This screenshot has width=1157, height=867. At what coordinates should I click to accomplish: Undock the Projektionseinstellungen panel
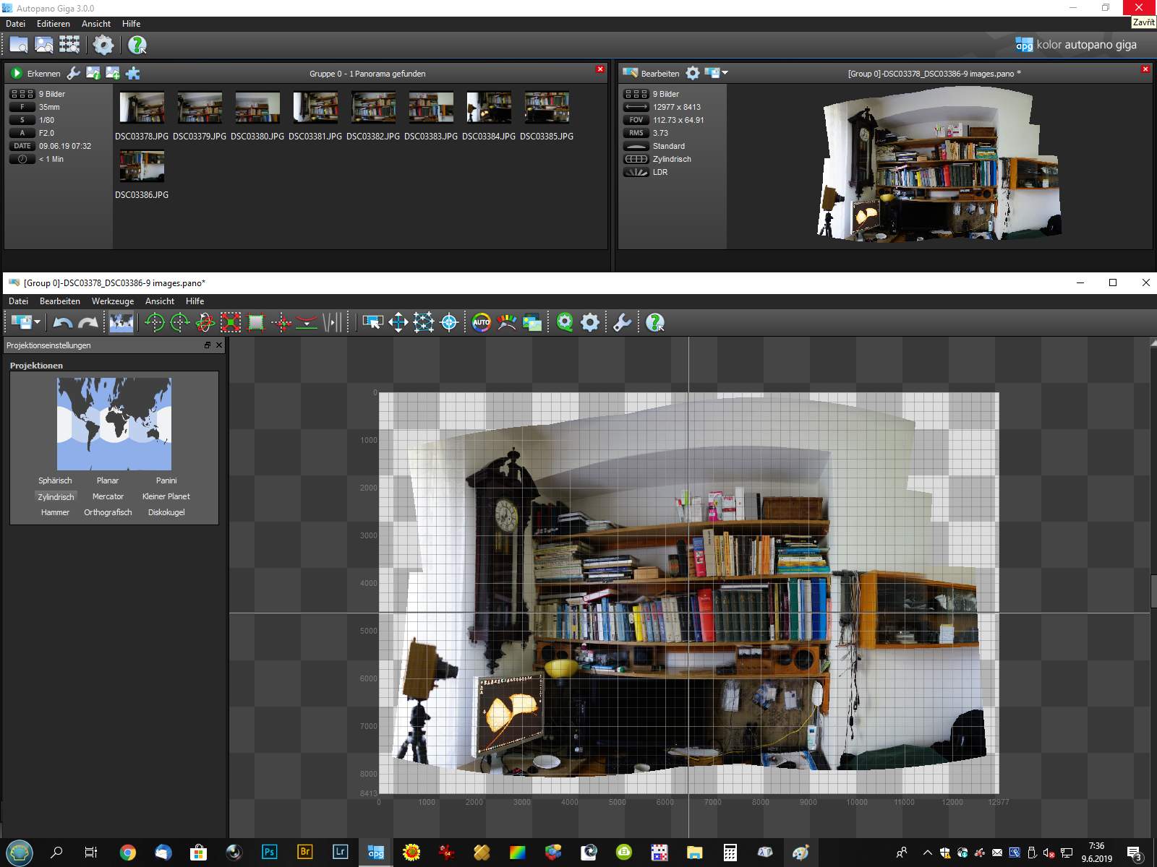[208, 345]
